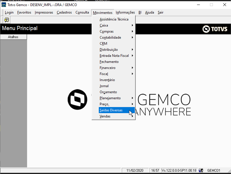Open the Favoritos menu
The width and height of the screenshot is (231, 174).
coord(24,12)
